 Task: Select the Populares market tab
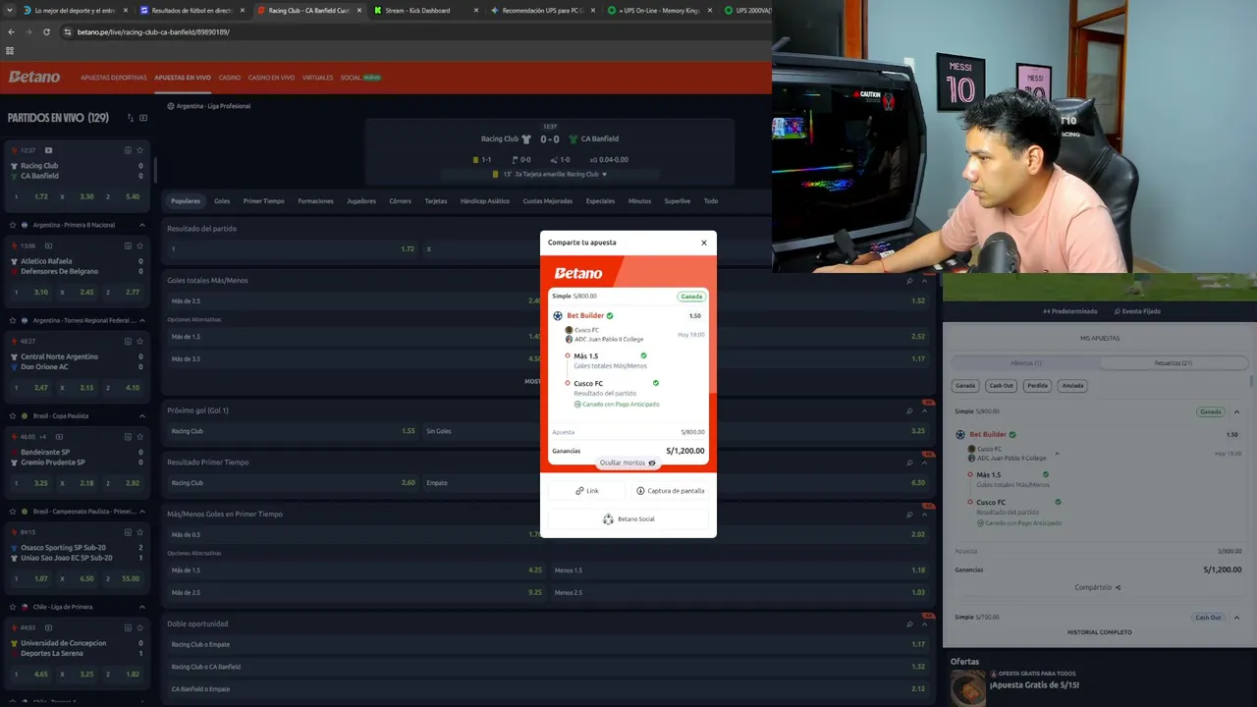click(x=186, y=201)
